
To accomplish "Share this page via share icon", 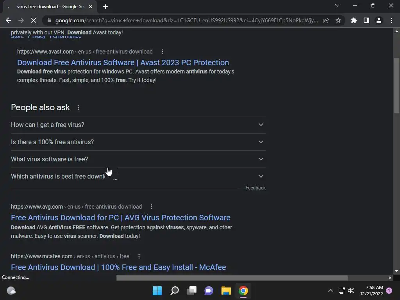I will coord(326,20).
